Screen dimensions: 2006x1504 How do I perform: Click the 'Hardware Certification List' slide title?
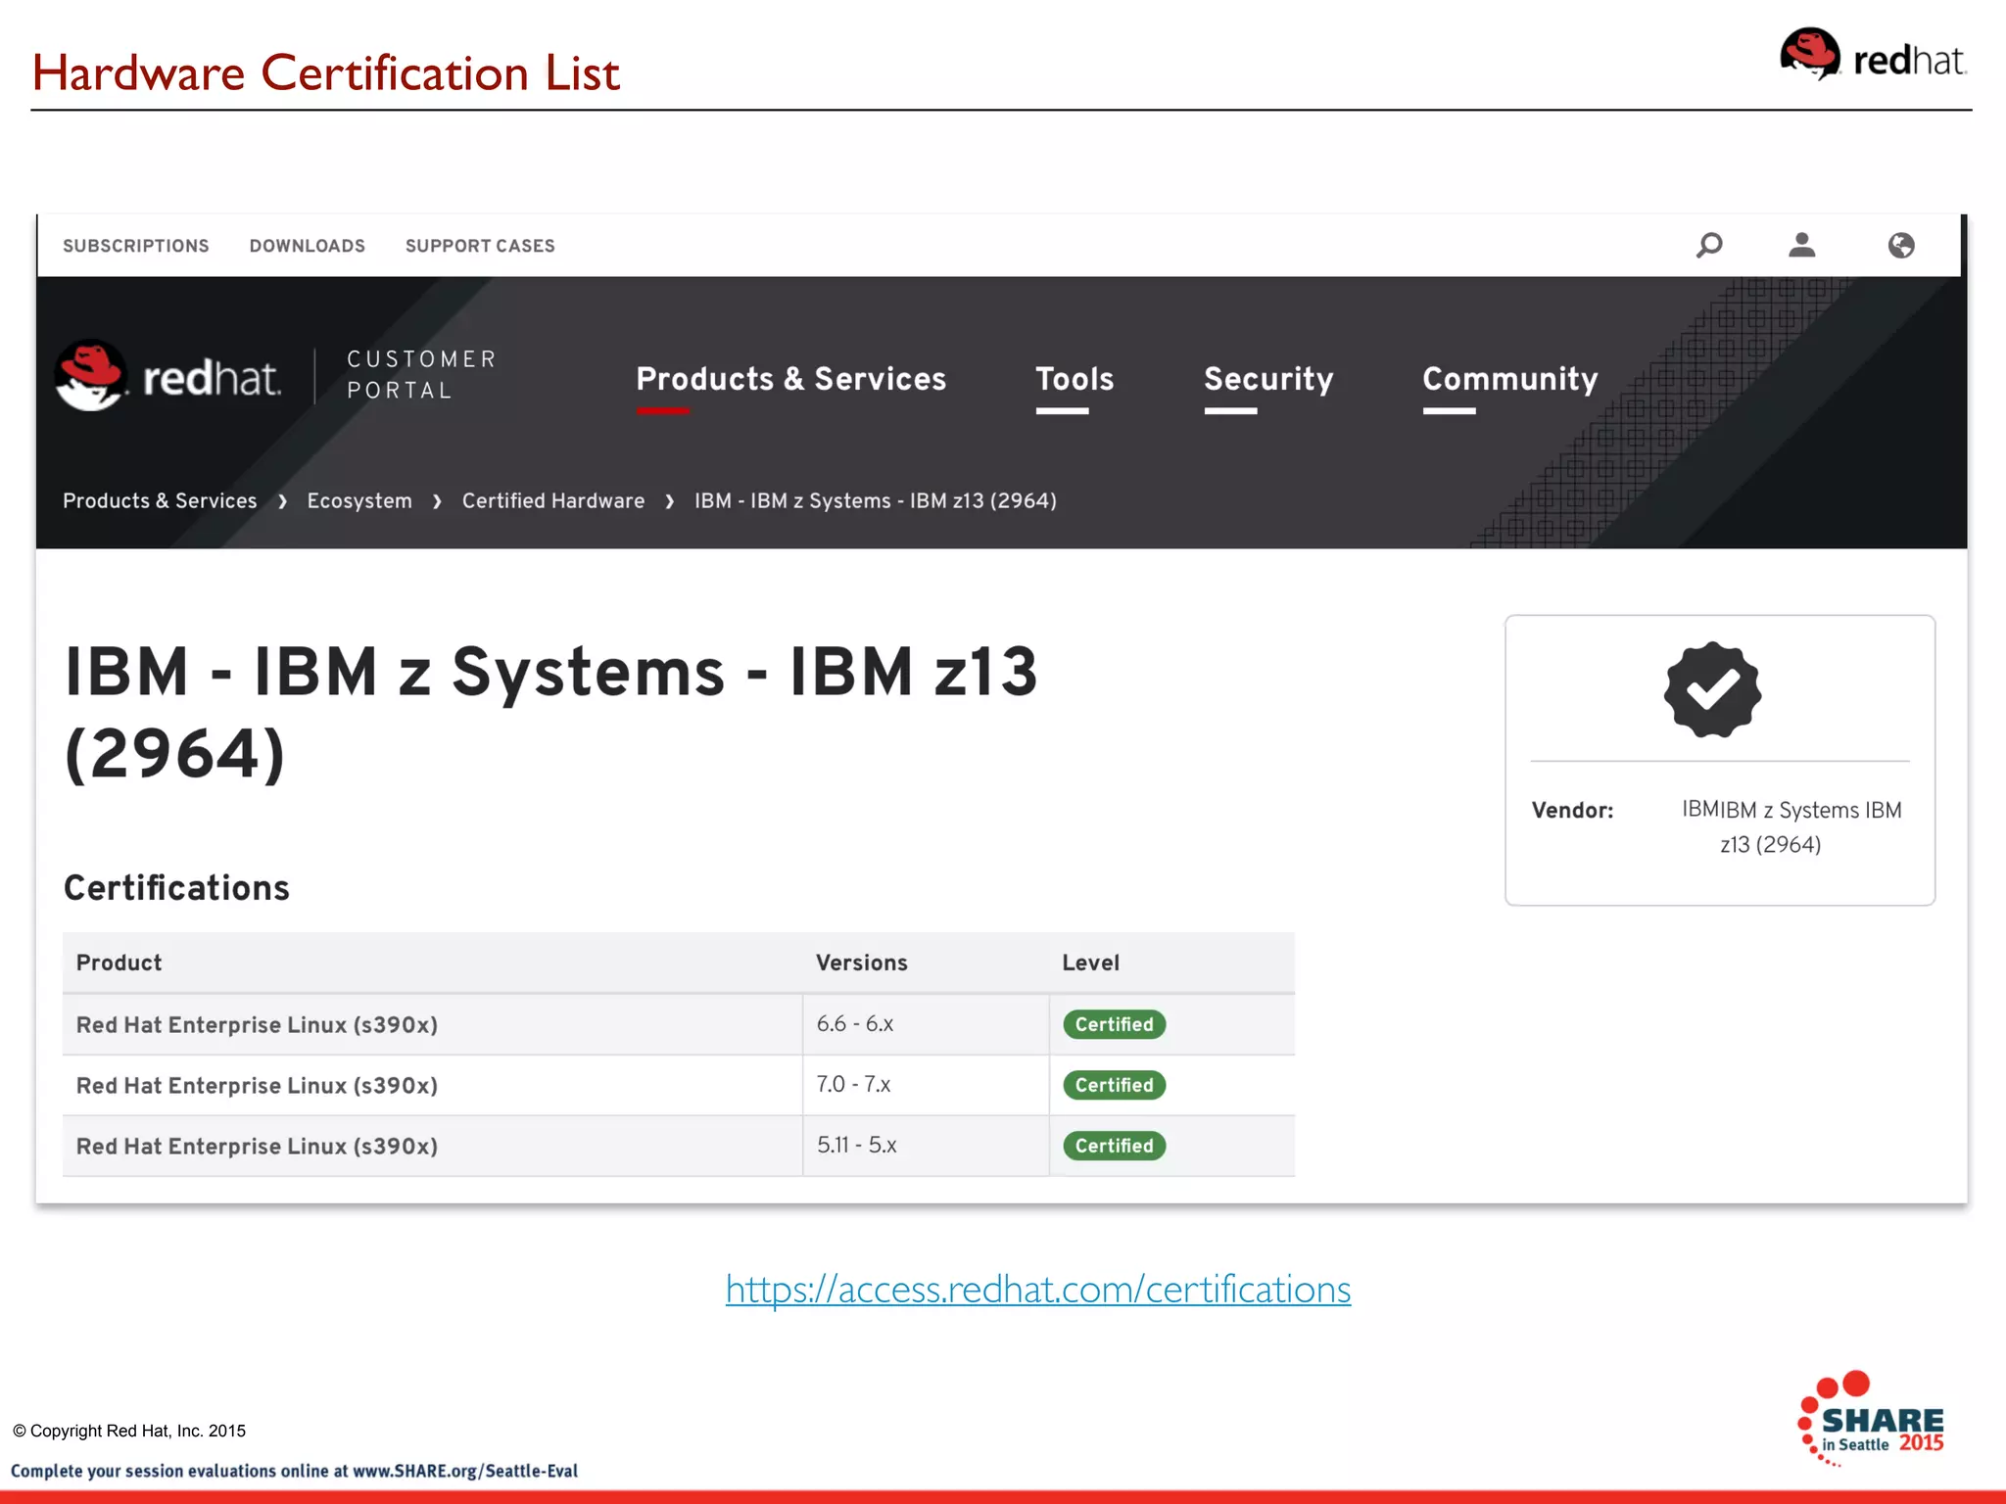(x=325, y=73)
